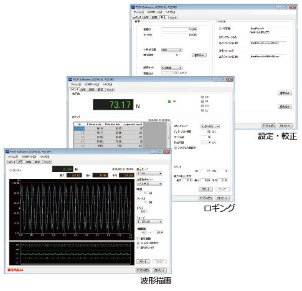This screenshot has height=291, width=302.
Task: Expand the 小数点位置 dropdown in calibration window
Action: coord(172,50)
